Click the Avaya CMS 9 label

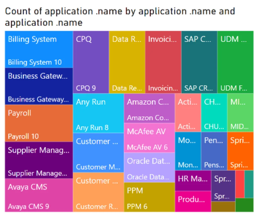(28, 206)
